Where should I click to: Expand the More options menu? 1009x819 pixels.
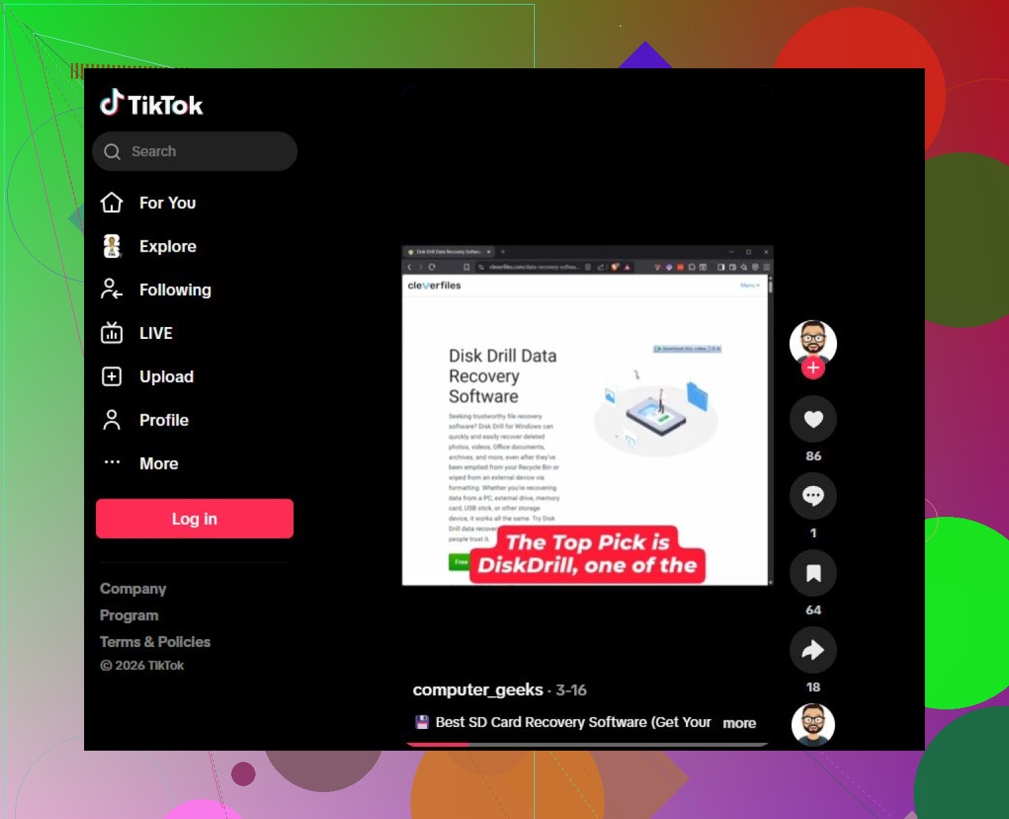point(140,463)
